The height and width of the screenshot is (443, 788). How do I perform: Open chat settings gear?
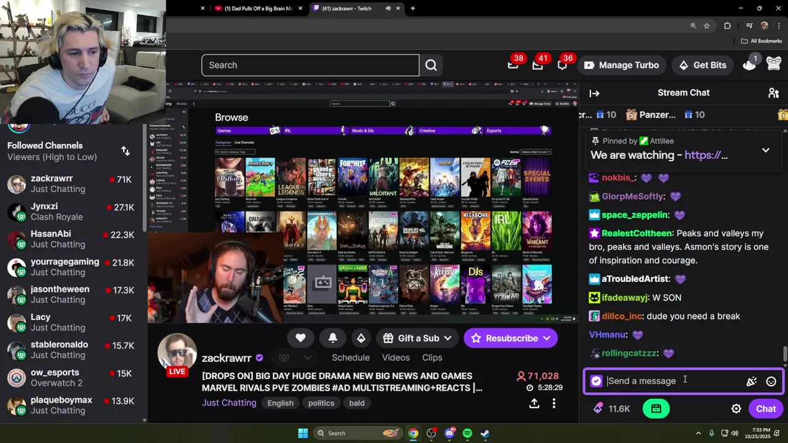[x=736, y=409]
